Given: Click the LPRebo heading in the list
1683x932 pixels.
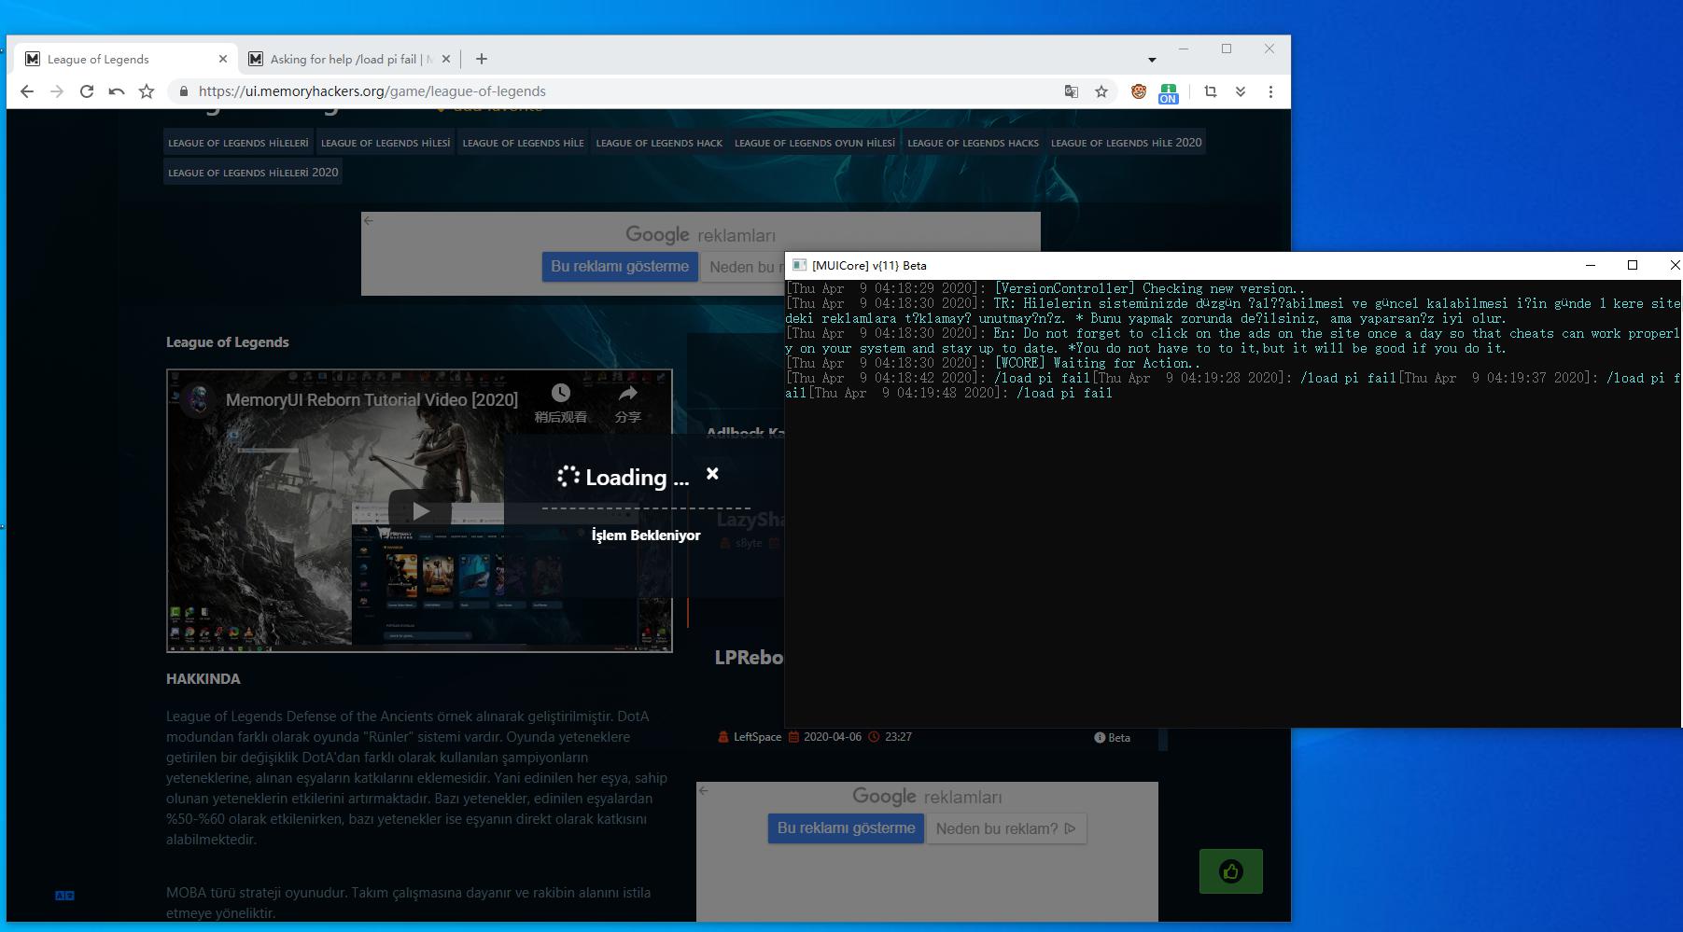Looking at the screenshot, I should tap(749, 658).
